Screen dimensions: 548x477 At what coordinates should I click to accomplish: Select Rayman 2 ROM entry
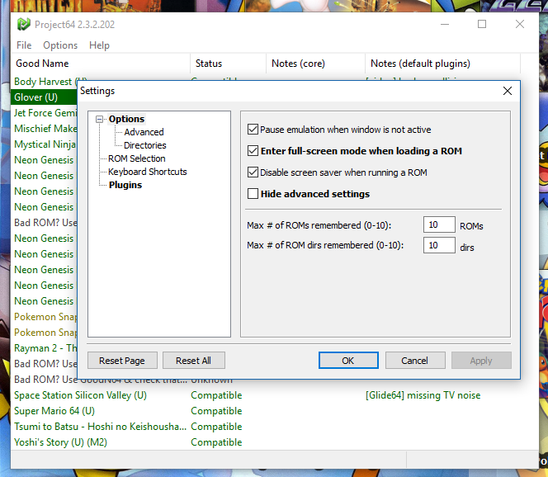pos(45,348)
